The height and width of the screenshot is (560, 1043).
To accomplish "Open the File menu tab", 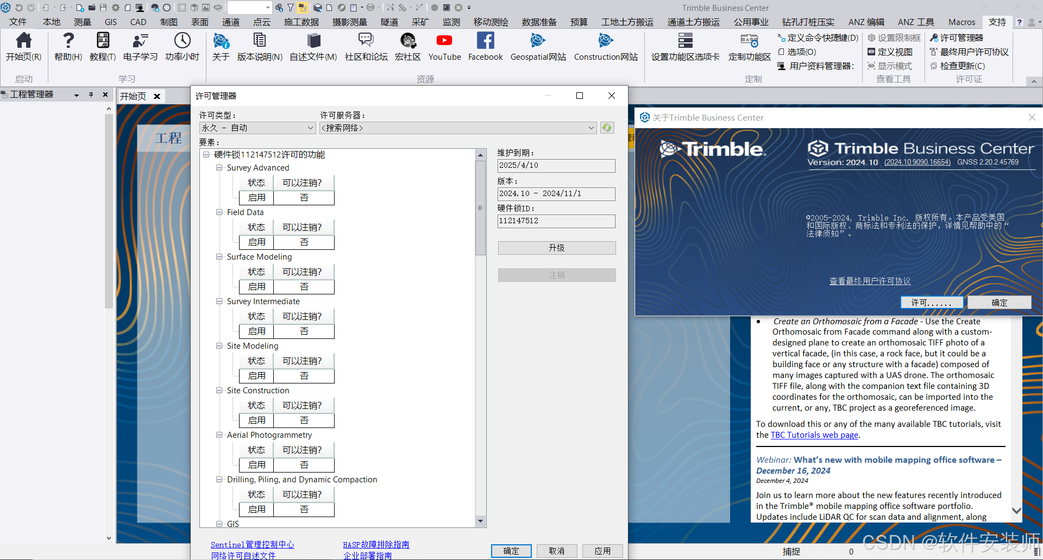I will click(x=18, y=22).
